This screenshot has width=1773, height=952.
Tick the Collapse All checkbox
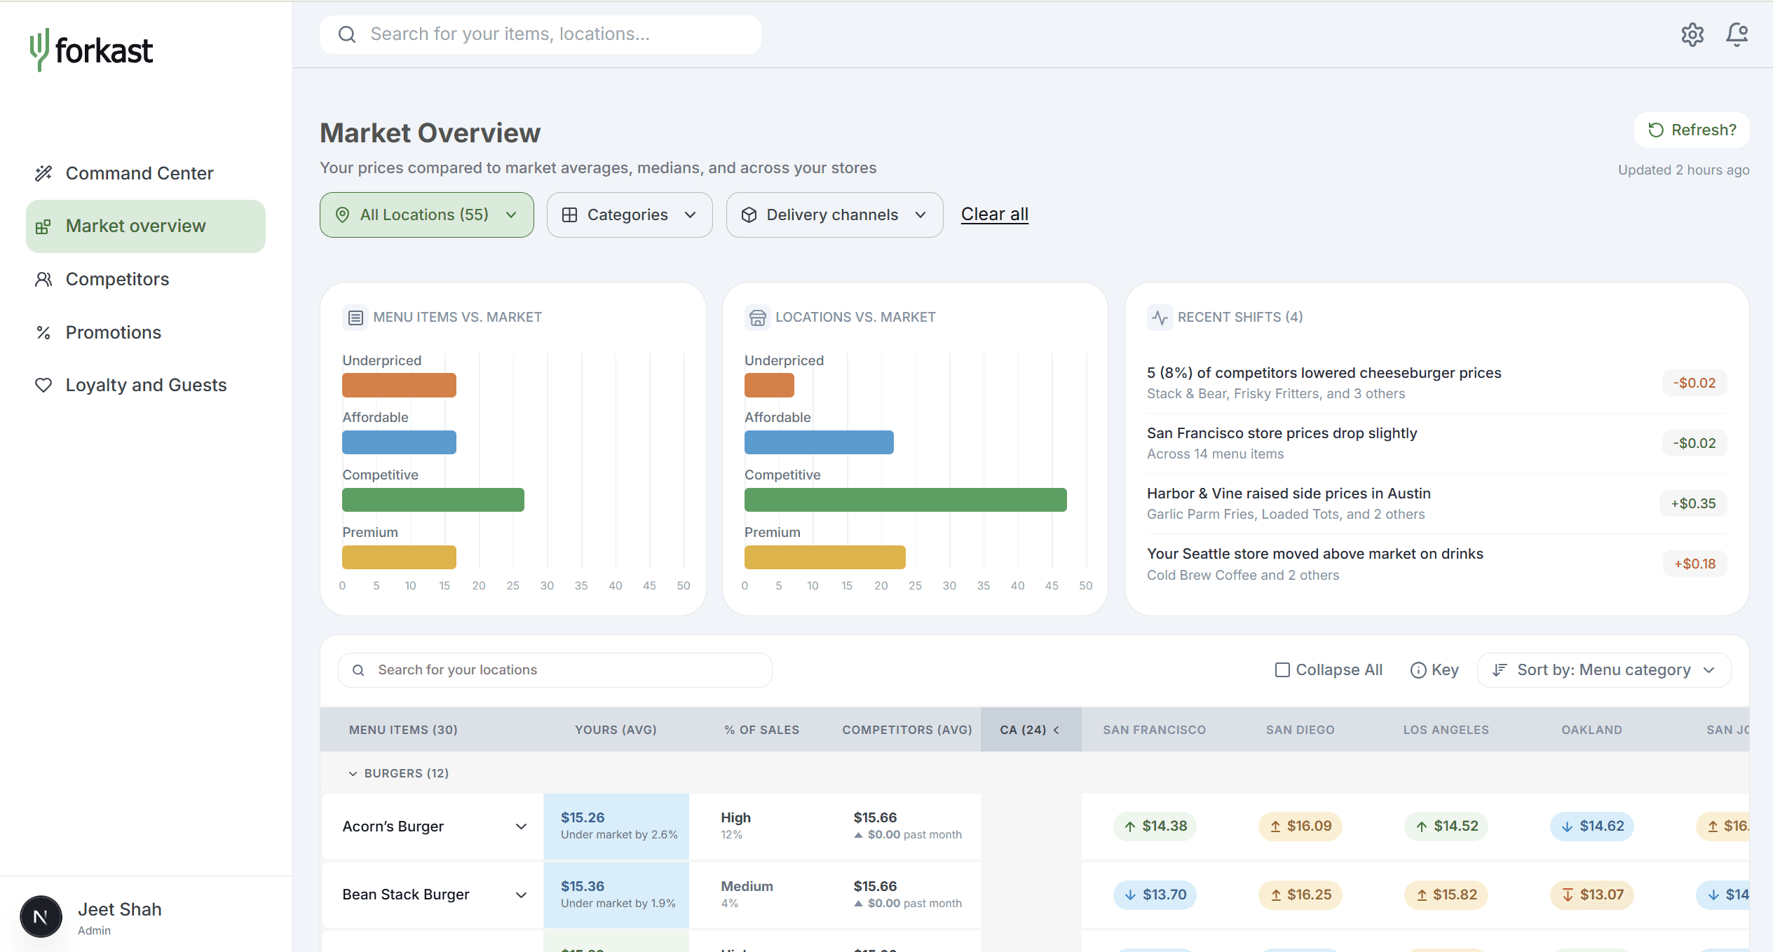tap(1282, 670)
